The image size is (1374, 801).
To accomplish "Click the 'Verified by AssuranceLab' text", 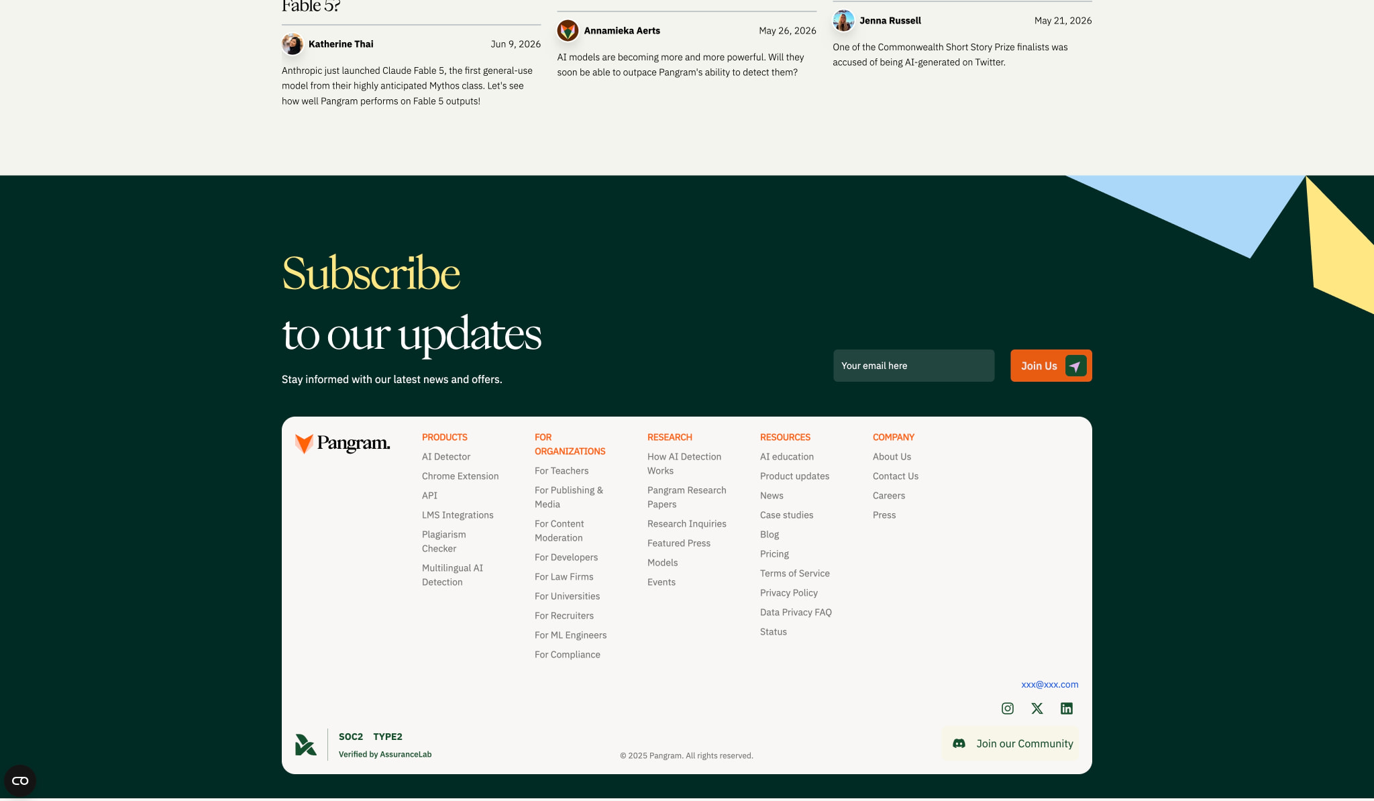I will pos(385,755).
